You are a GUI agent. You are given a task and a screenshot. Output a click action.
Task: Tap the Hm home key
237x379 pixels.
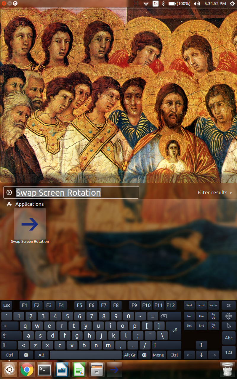click(x=201, y=316)
